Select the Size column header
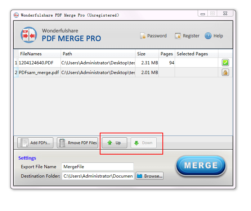The width and height of the screenshot is (251, 211). [147, 54]
